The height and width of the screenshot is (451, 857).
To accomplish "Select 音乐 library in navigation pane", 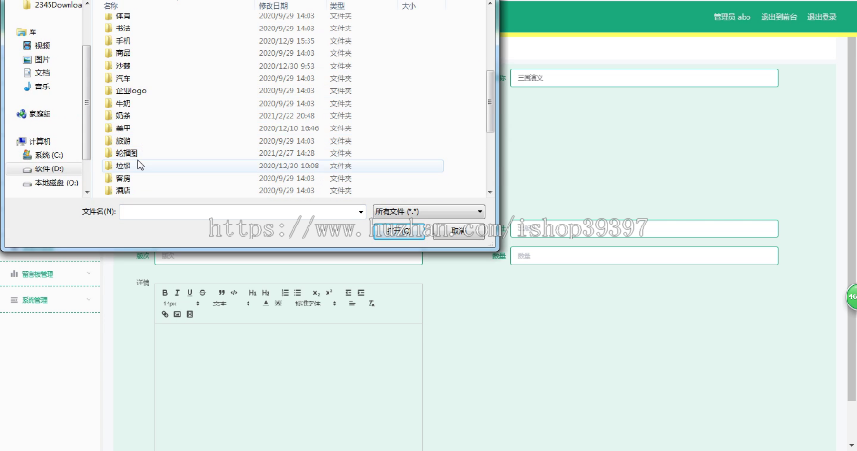I will point(36,87).
